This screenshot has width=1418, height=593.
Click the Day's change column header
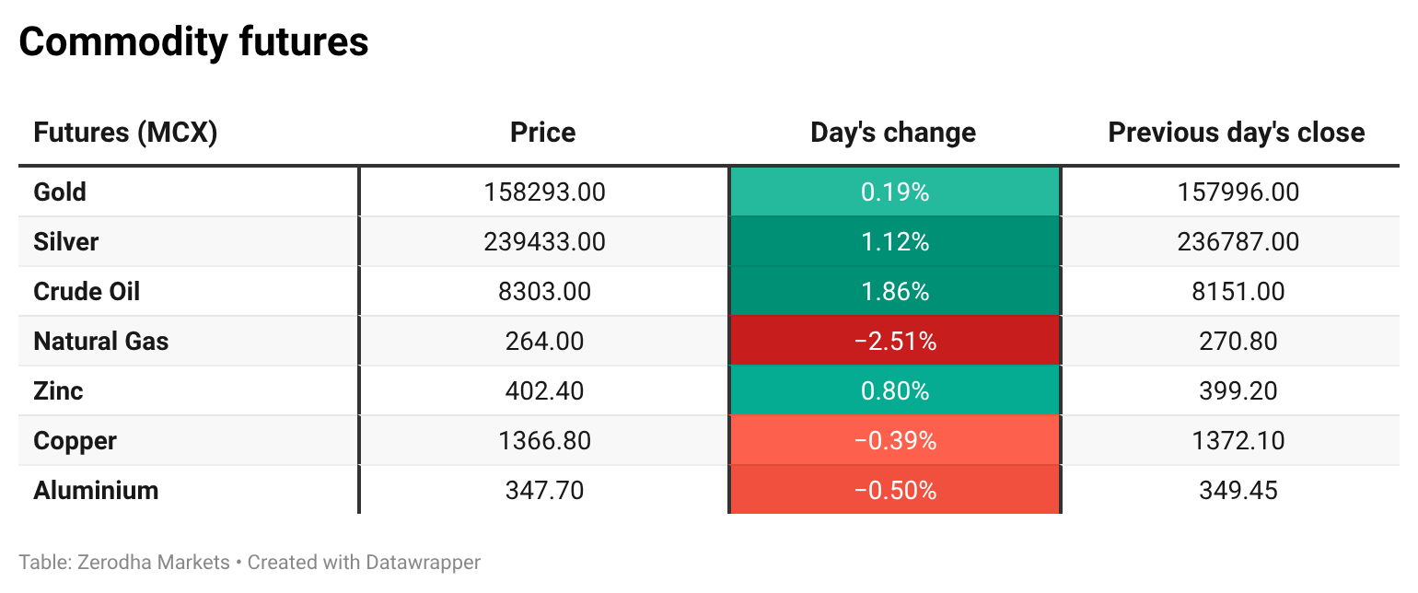coord(893,133)
